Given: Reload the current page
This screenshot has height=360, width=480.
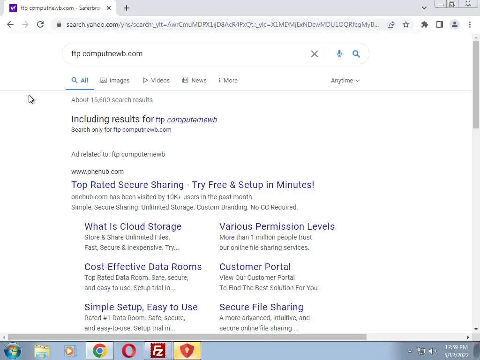Looking at the screenshot, I should pos(40,24).
